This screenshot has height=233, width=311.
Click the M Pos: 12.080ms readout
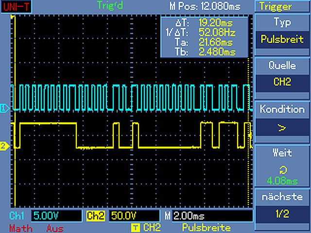point(205,6)
